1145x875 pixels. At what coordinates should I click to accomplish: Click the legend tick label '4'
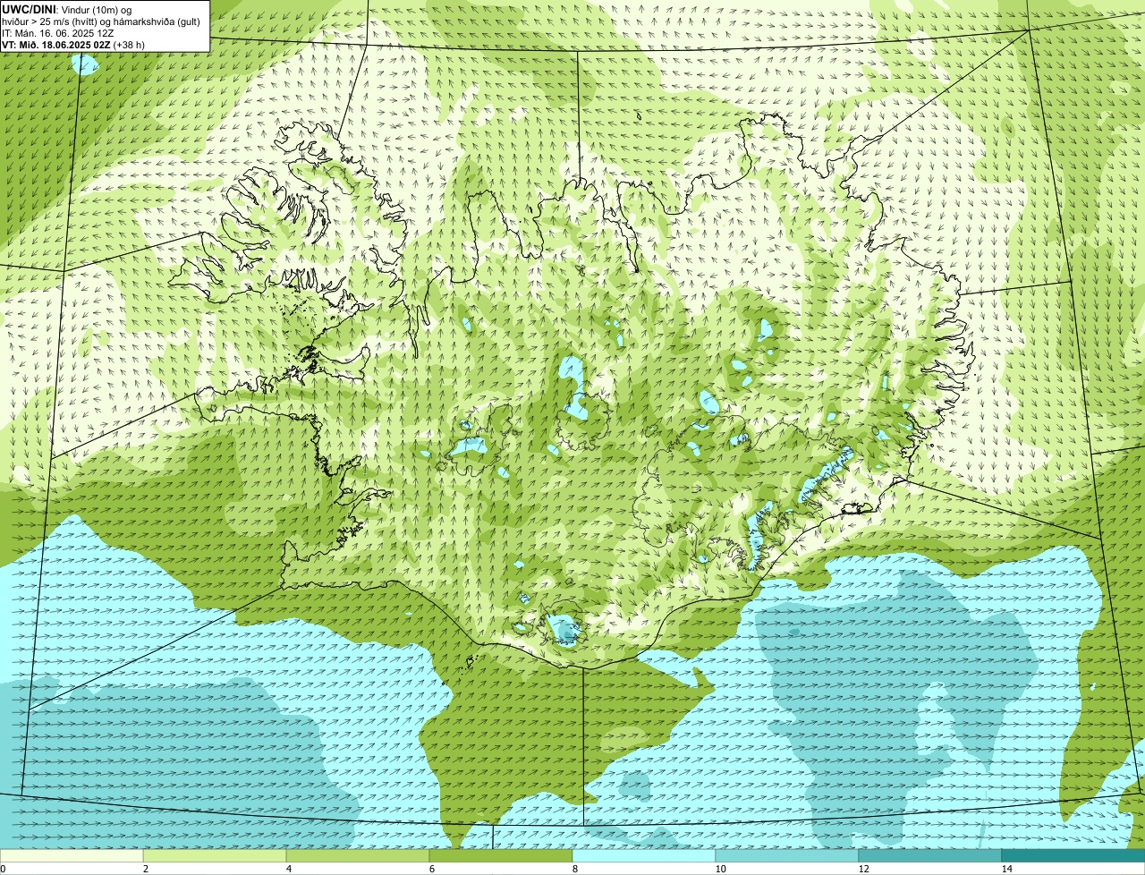(288, 869)
